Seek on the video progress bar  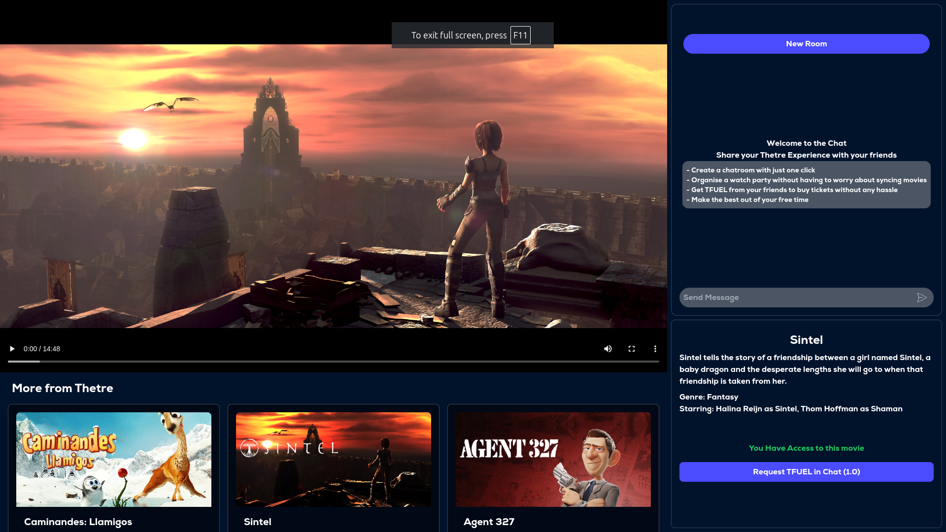[x=333, y=362]
